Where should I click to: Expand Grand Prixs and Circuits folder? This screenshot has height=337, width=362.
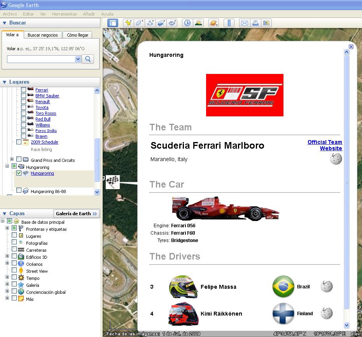[x=12, y=160]
